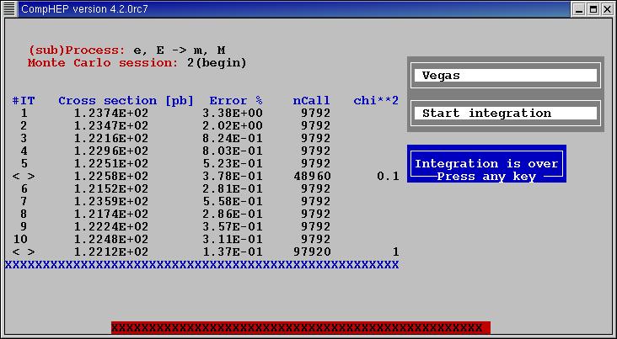Click cross section value 1.2296E+02
Image resolution: width=617 pixels, height=339 pixels.
click(x=111, y=151)
